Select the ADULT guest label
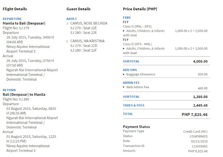 (x=71, y=19)
